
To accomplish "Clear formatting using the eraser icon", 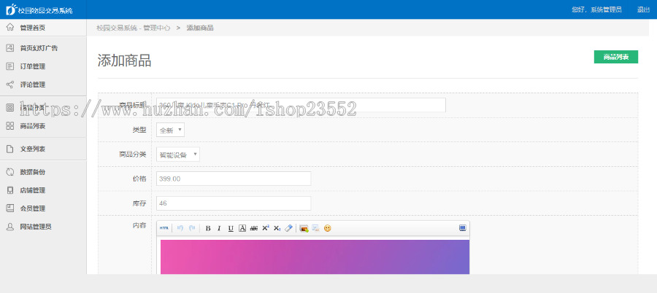I will point(288,228).
